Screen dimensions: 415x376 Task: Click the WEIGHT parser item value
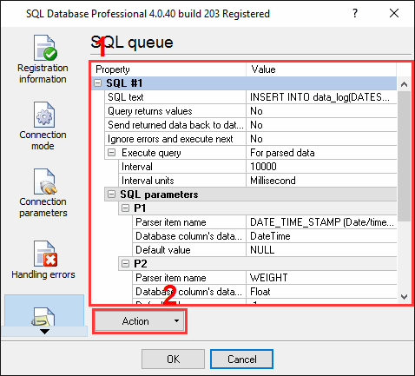pyautogui.click(x=321, y=278)
